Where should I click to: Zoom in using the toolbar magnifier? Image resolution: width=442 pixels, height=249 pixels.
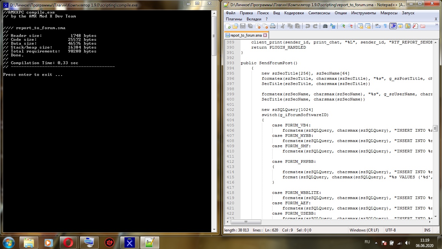click(x=343, y=26)
